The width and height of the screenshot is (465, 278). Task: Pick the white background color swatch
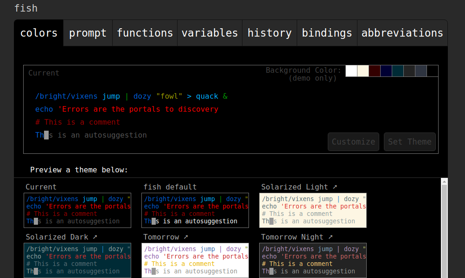[351, 71]
